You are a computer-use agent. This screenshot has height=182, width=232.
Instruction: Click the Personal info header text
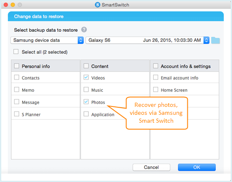[x=36, y=66]
